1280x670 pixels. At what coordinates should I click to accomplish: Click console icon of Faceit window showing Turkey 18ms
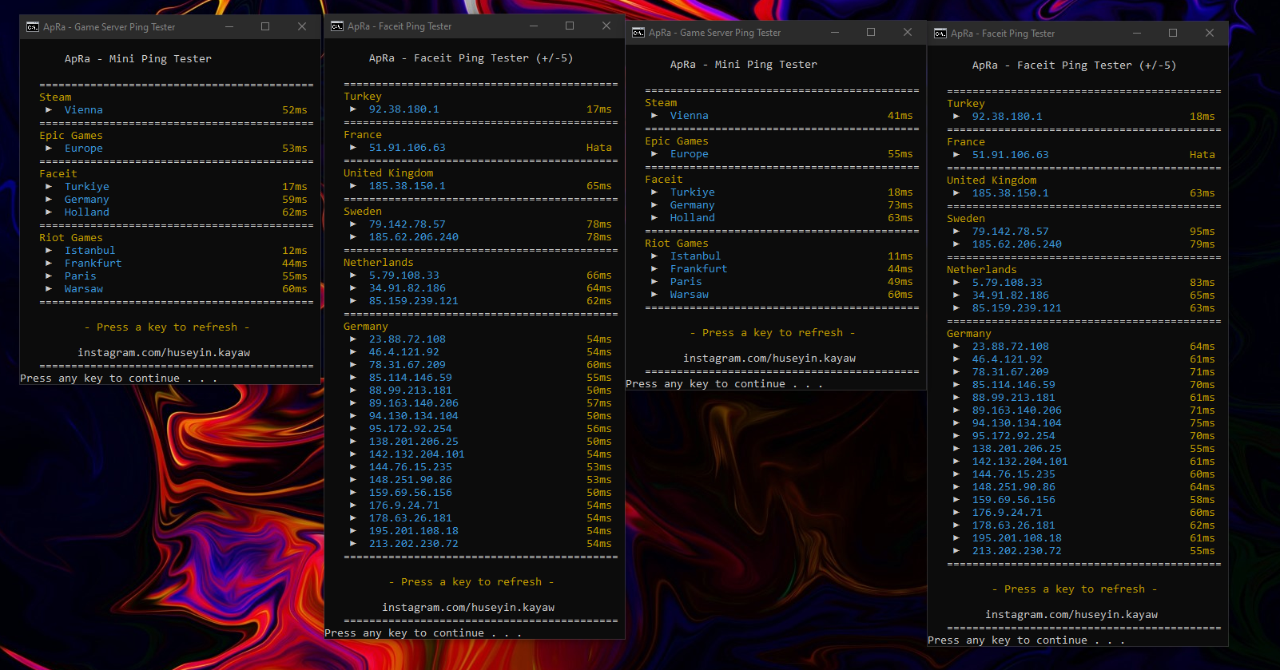pos(940,34)
